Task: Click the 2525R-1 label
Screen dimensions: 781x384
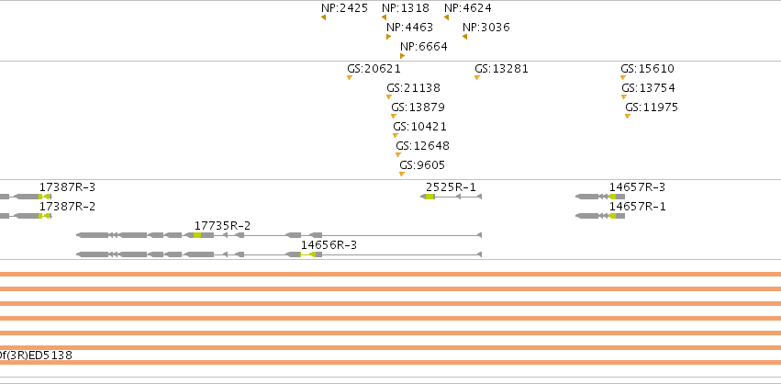Action: click(x=451, y=187)
